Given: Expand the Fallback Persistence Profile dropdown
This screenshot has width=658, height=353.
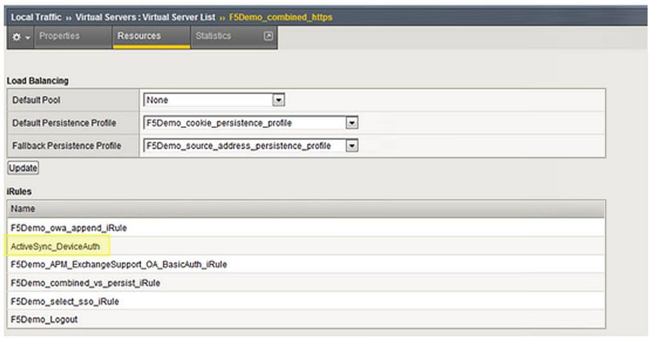Looking at the screenshot, I should point(351,146).
